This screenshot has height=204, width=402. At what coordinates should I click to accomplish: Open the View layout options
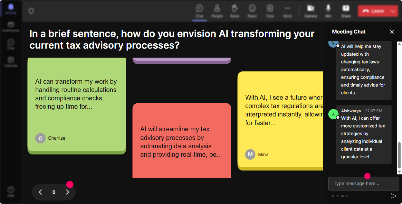pyautogui.click(x=270, y=11)
